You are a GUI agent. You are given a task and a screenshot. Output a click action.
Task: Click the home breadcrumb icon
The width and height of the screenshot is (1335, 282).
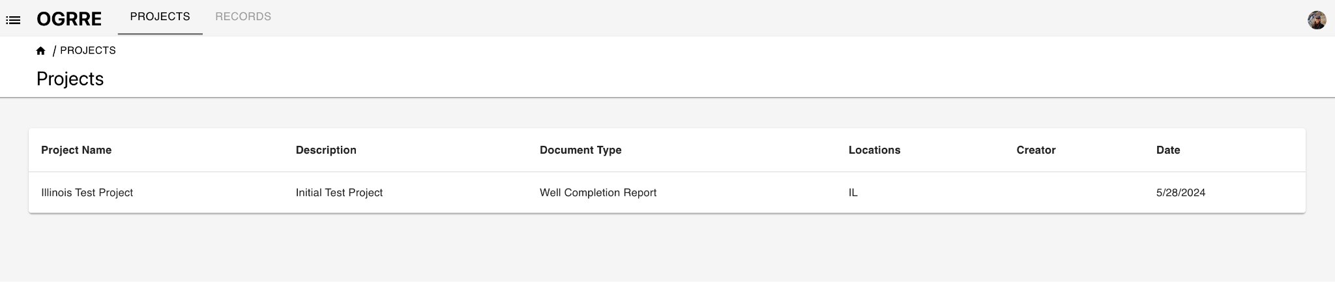click(40, 51)
